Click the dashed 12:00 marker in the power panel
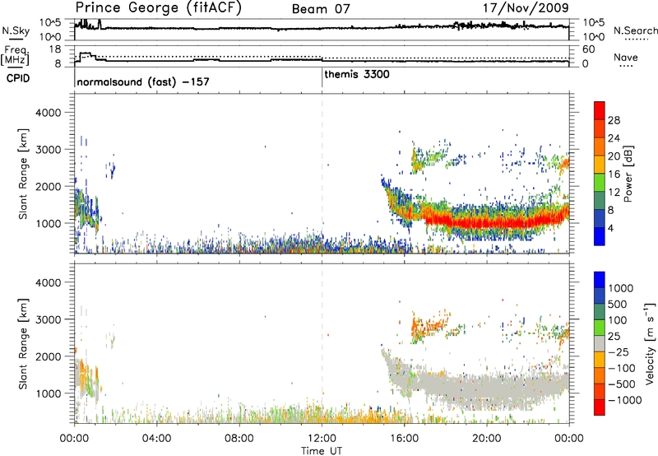This screenshot has width=658, height=456. pos(322,174)
